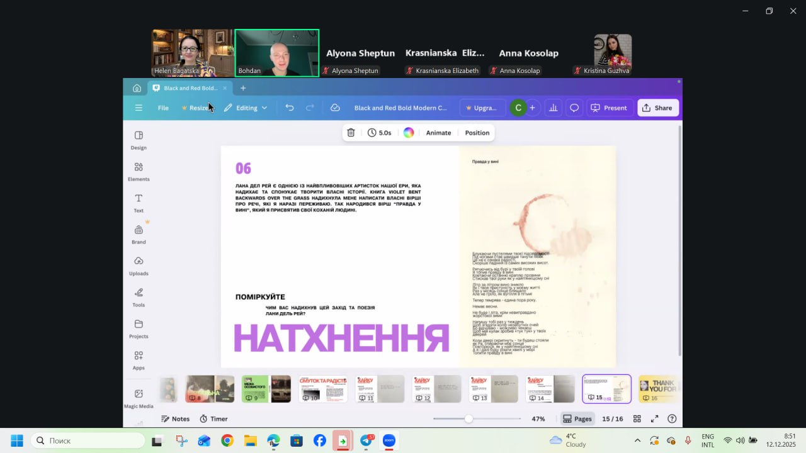Open the File menu
Viewport: 806px width, 453px height.
pyautogui.click(x=163, y=108)
